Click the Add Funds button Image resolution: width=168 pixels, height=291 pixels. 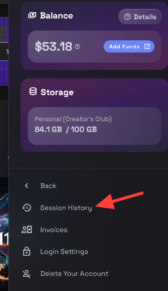129,46
